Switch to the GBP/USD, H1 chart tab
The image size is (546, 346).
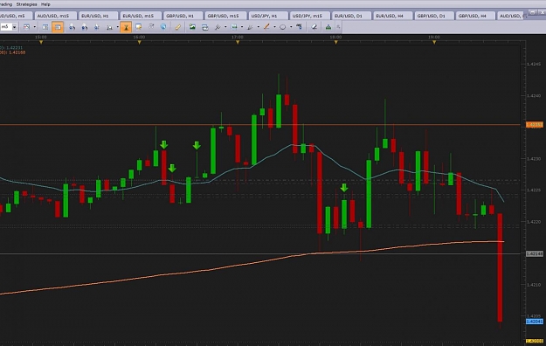point(183,16)
